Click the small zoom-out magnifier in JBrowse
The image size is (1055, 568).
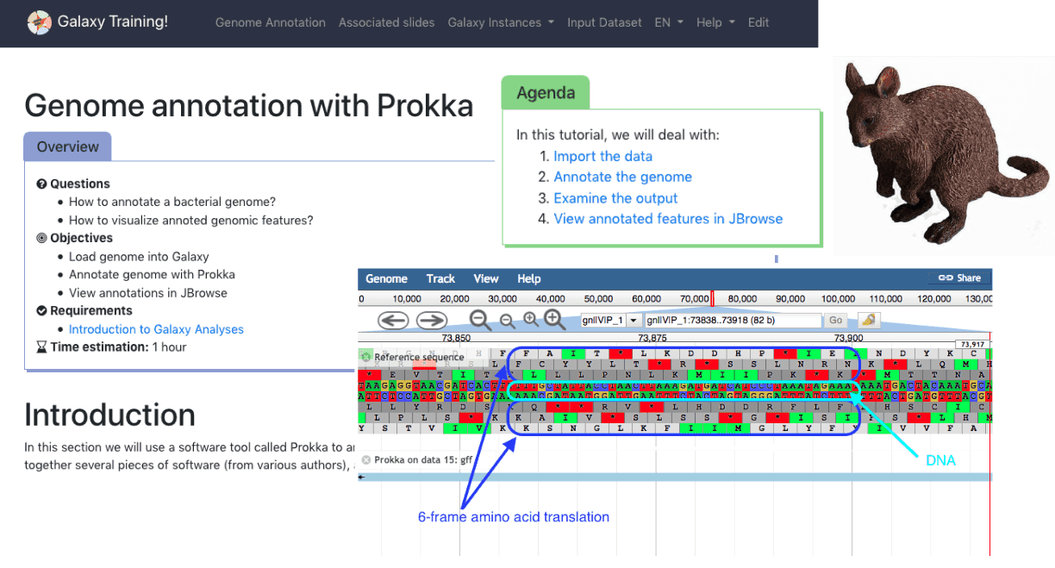click(507, 321)
